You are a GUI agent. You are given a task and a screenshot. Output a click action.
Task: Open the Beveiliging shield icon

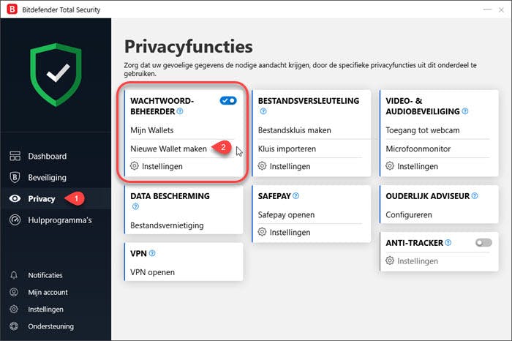coord(15,177)
